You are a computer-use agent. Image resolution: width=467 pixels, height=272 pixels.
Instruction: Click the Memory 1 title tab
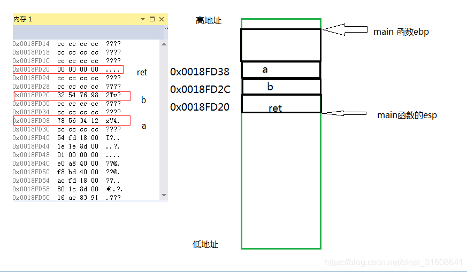pos(22,19)
